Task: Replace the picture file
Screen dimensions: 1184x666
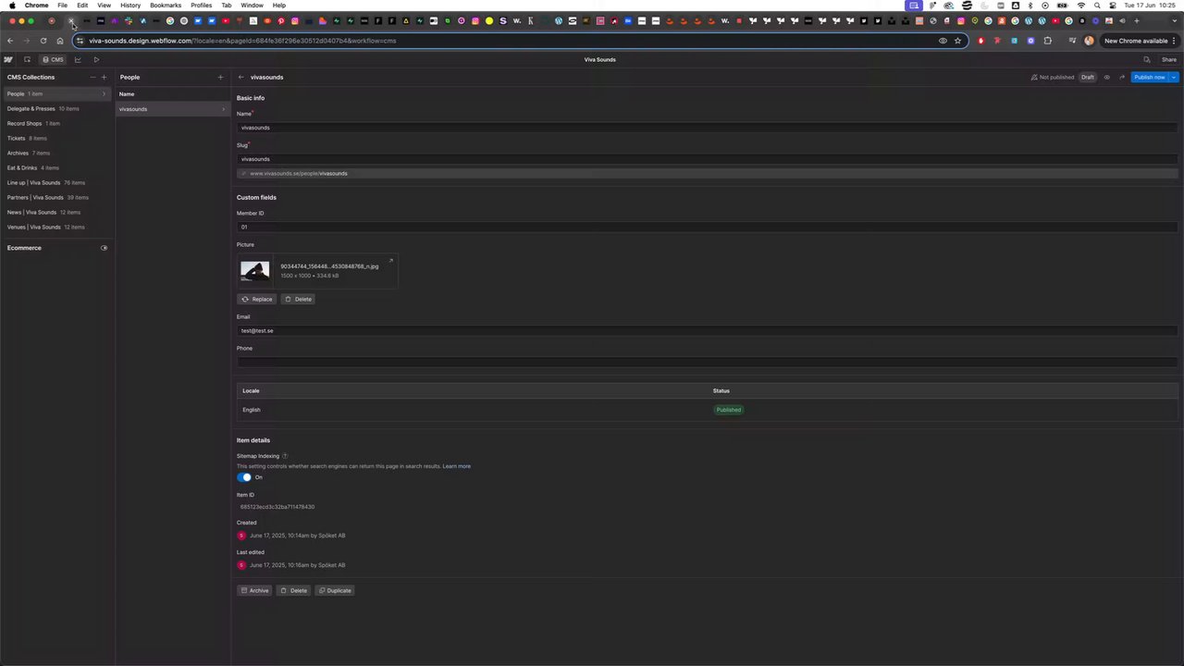Action: coord(257,299)
